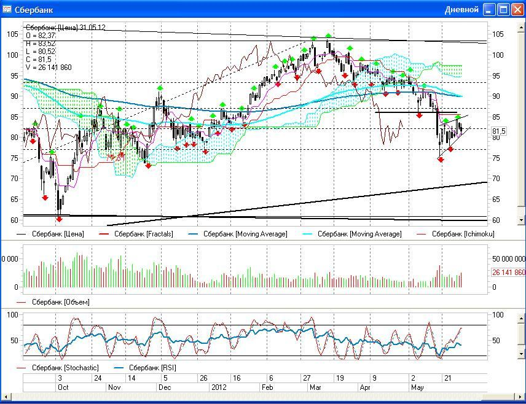Click '95' on the right price axis

pyautogui.click(x=496, y=76)
